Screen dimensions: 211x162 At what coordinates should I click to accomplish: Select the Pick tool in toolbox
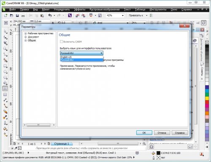coord(5,32)
